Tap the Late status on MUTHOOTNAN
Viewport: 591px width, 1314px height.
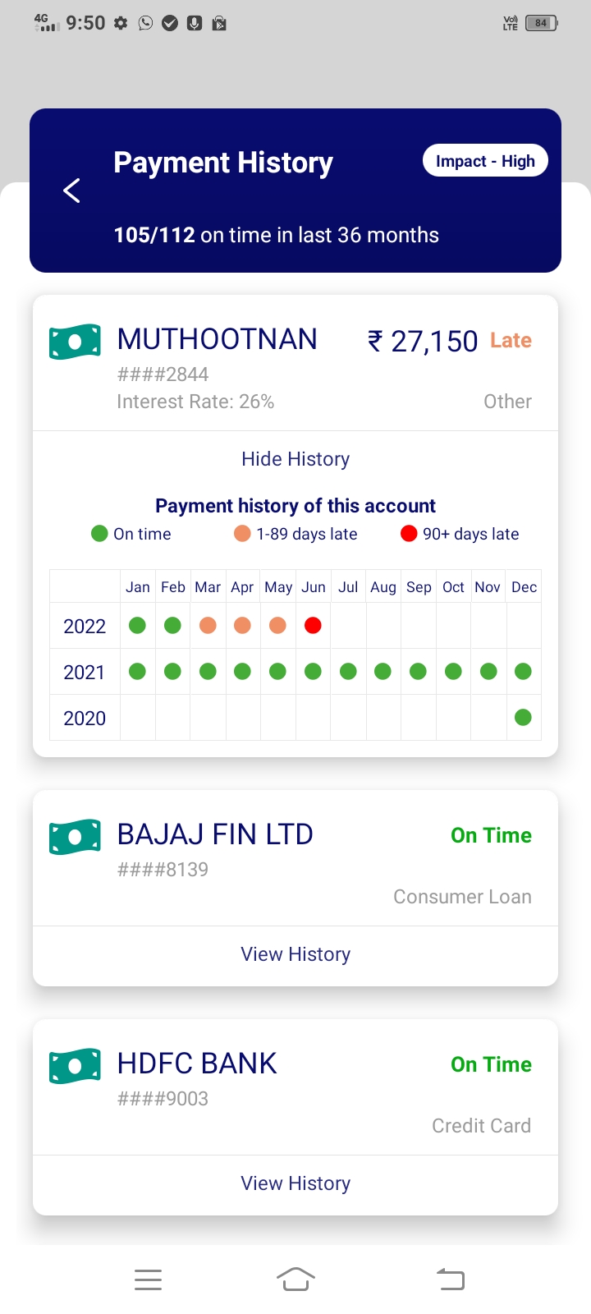(511, 341)
